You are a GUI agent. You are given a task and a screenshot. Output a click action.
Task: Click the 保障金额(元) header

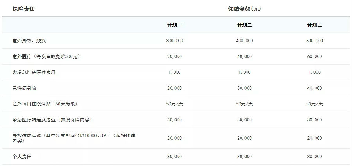[244, 8]
